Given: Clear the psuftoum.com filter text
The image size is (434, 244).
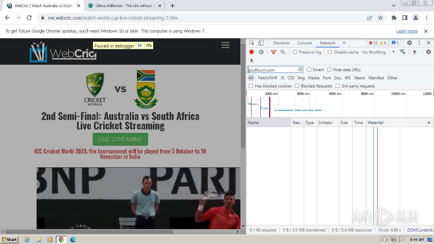Looking at the screenshot, I should pos(300,69).
